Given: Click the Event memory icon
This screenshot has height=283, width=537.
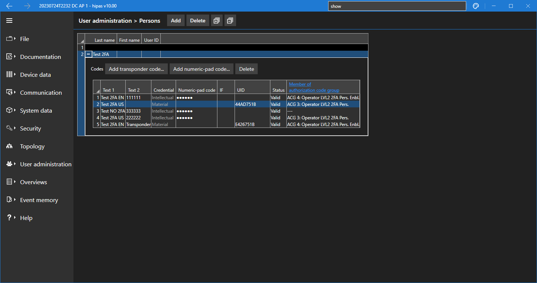Looking at the screenshot, I should point(9,200).
